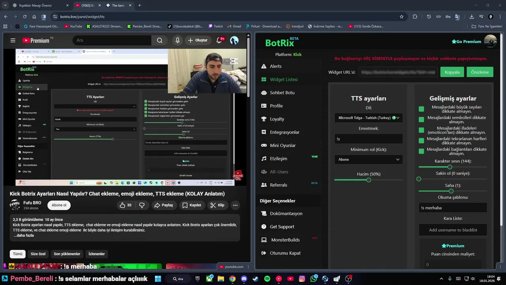
Task: Select the İzlenenler filter chip
Action: (x=96, y=254)
